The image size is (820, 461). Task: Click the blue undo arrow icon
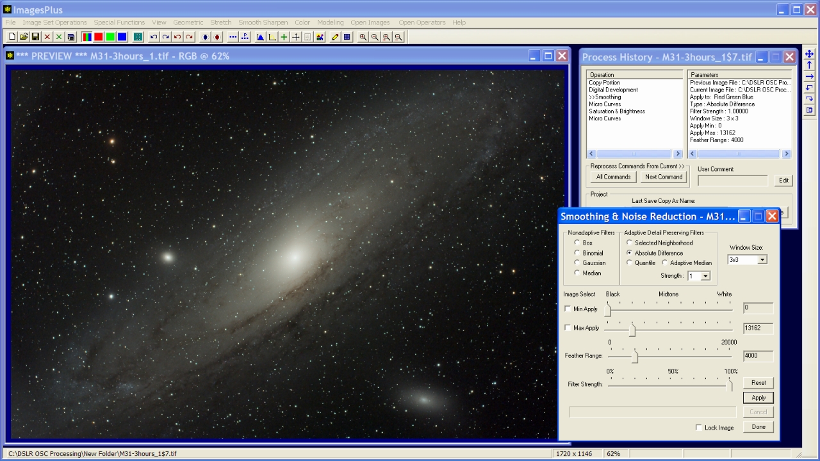click(154, 37)
